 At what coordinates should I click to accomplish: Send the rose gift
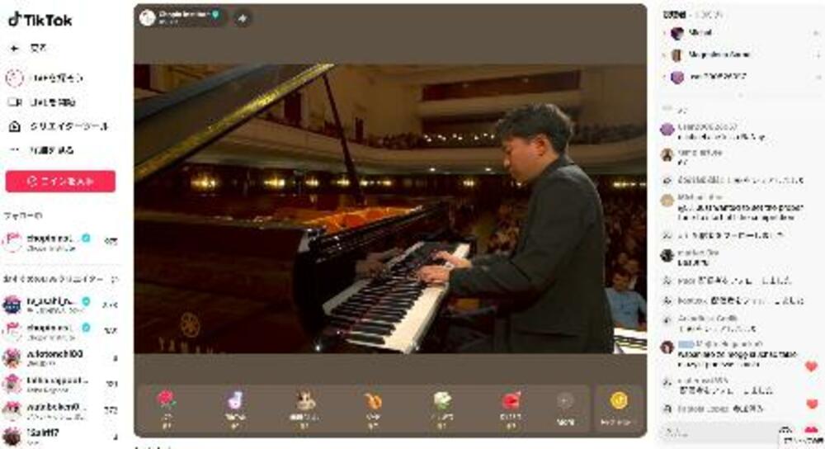click(166, 401)
